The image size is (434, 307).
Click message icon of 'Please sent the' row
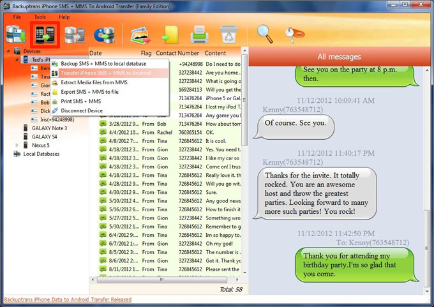[x=103, y=269]
